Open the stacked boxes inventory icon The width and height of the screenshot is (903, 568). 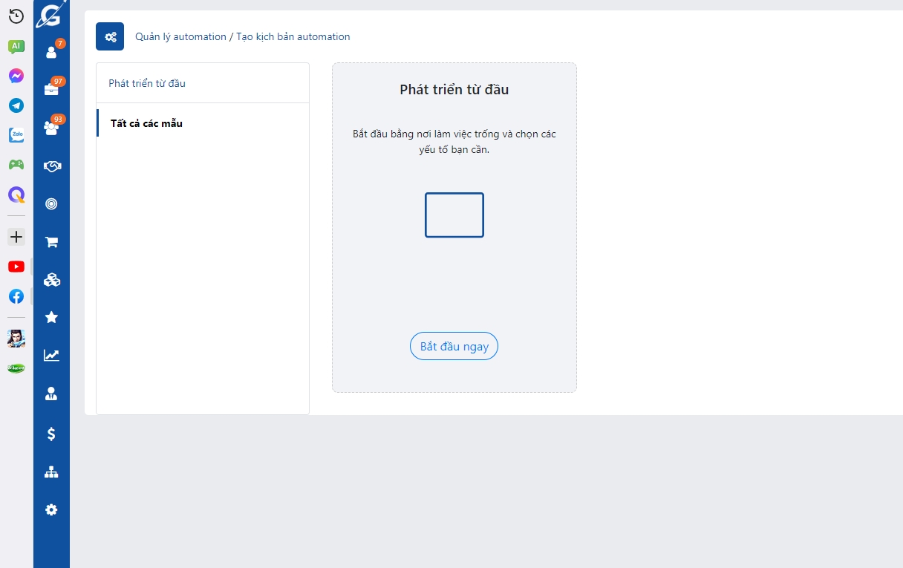[51, 280]
